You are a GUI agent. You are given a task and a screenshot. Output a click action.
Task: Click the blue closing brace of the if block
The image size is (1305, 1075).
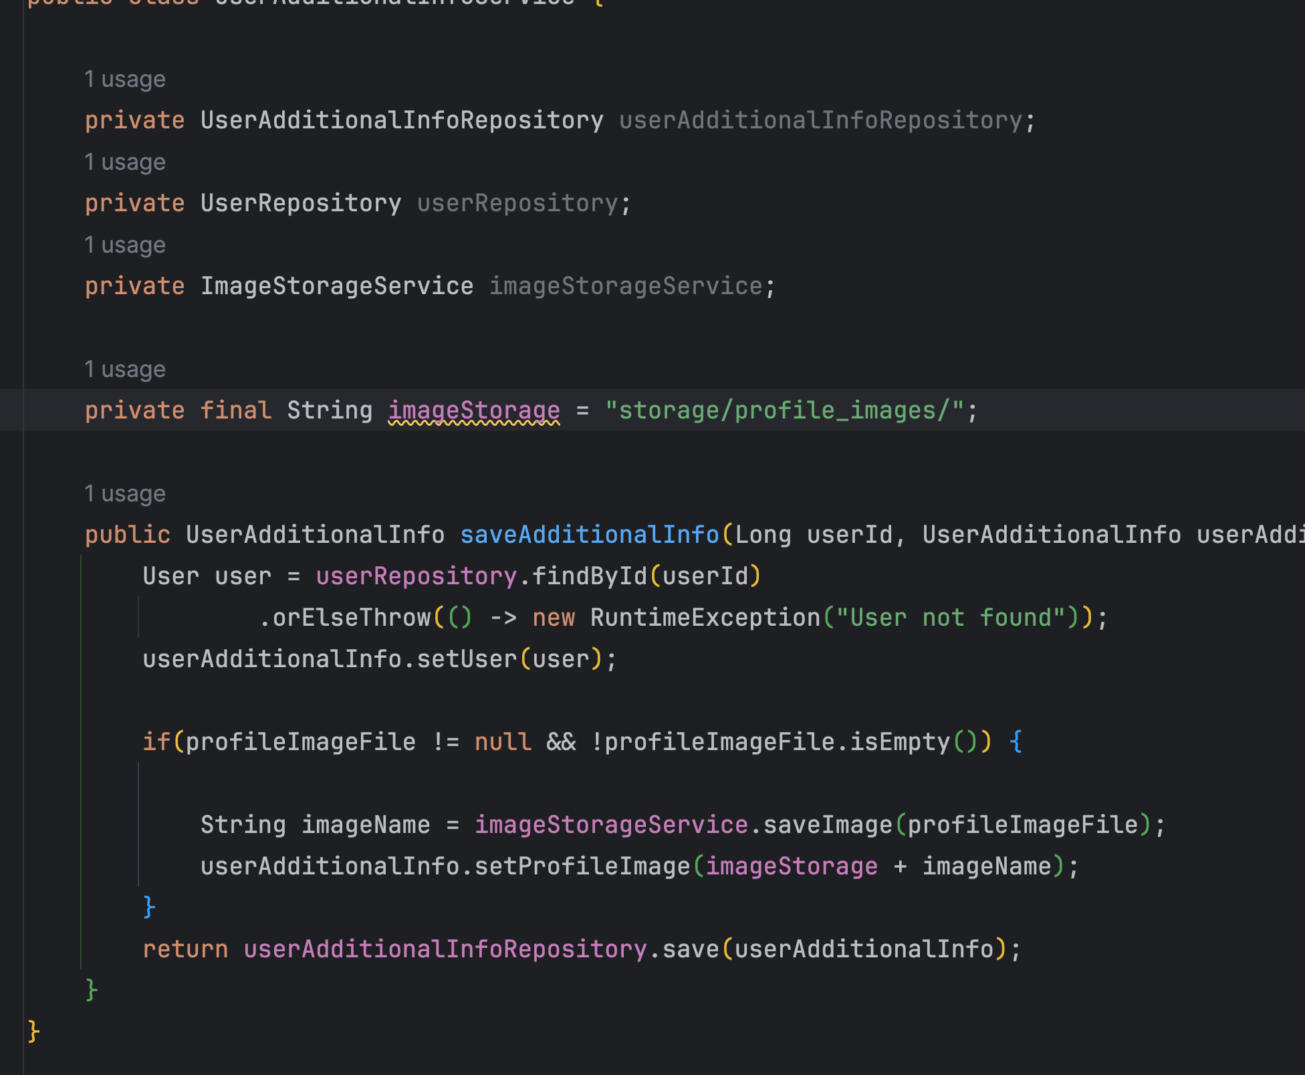(x=149, y=908)
